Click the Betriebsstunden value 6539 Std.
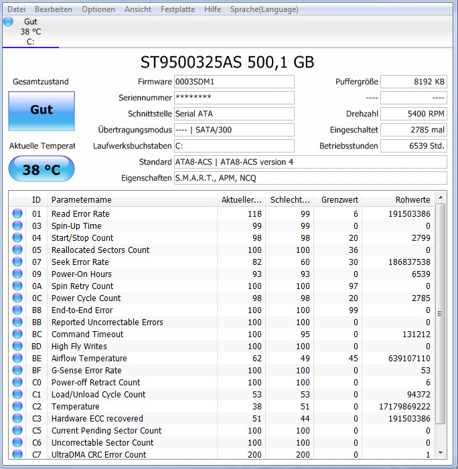Viewport: 458px width, 469px height. [414, 146]
